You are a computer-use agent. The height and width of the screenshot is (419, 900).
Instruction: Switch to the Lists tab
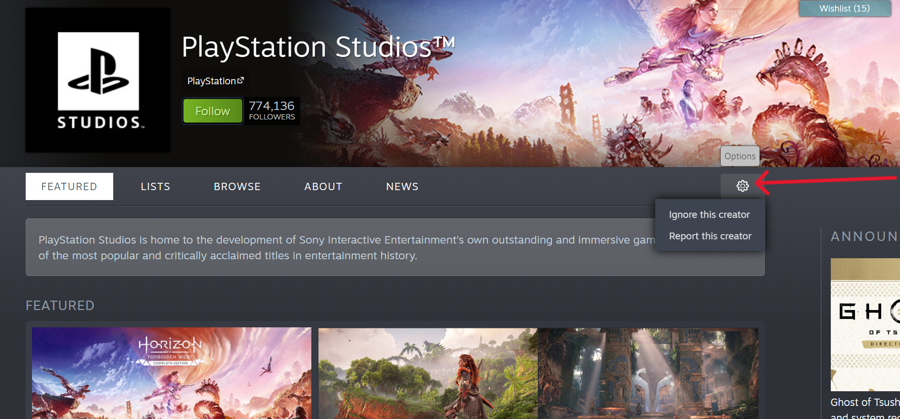(155, 186)
